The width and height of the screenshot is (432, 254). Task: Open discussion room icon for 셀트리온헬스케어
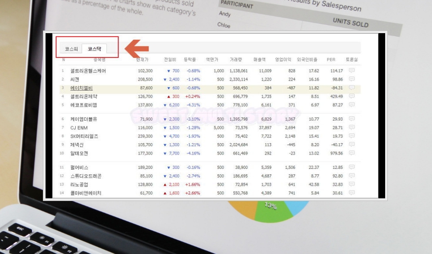click(x=352, y=70)
